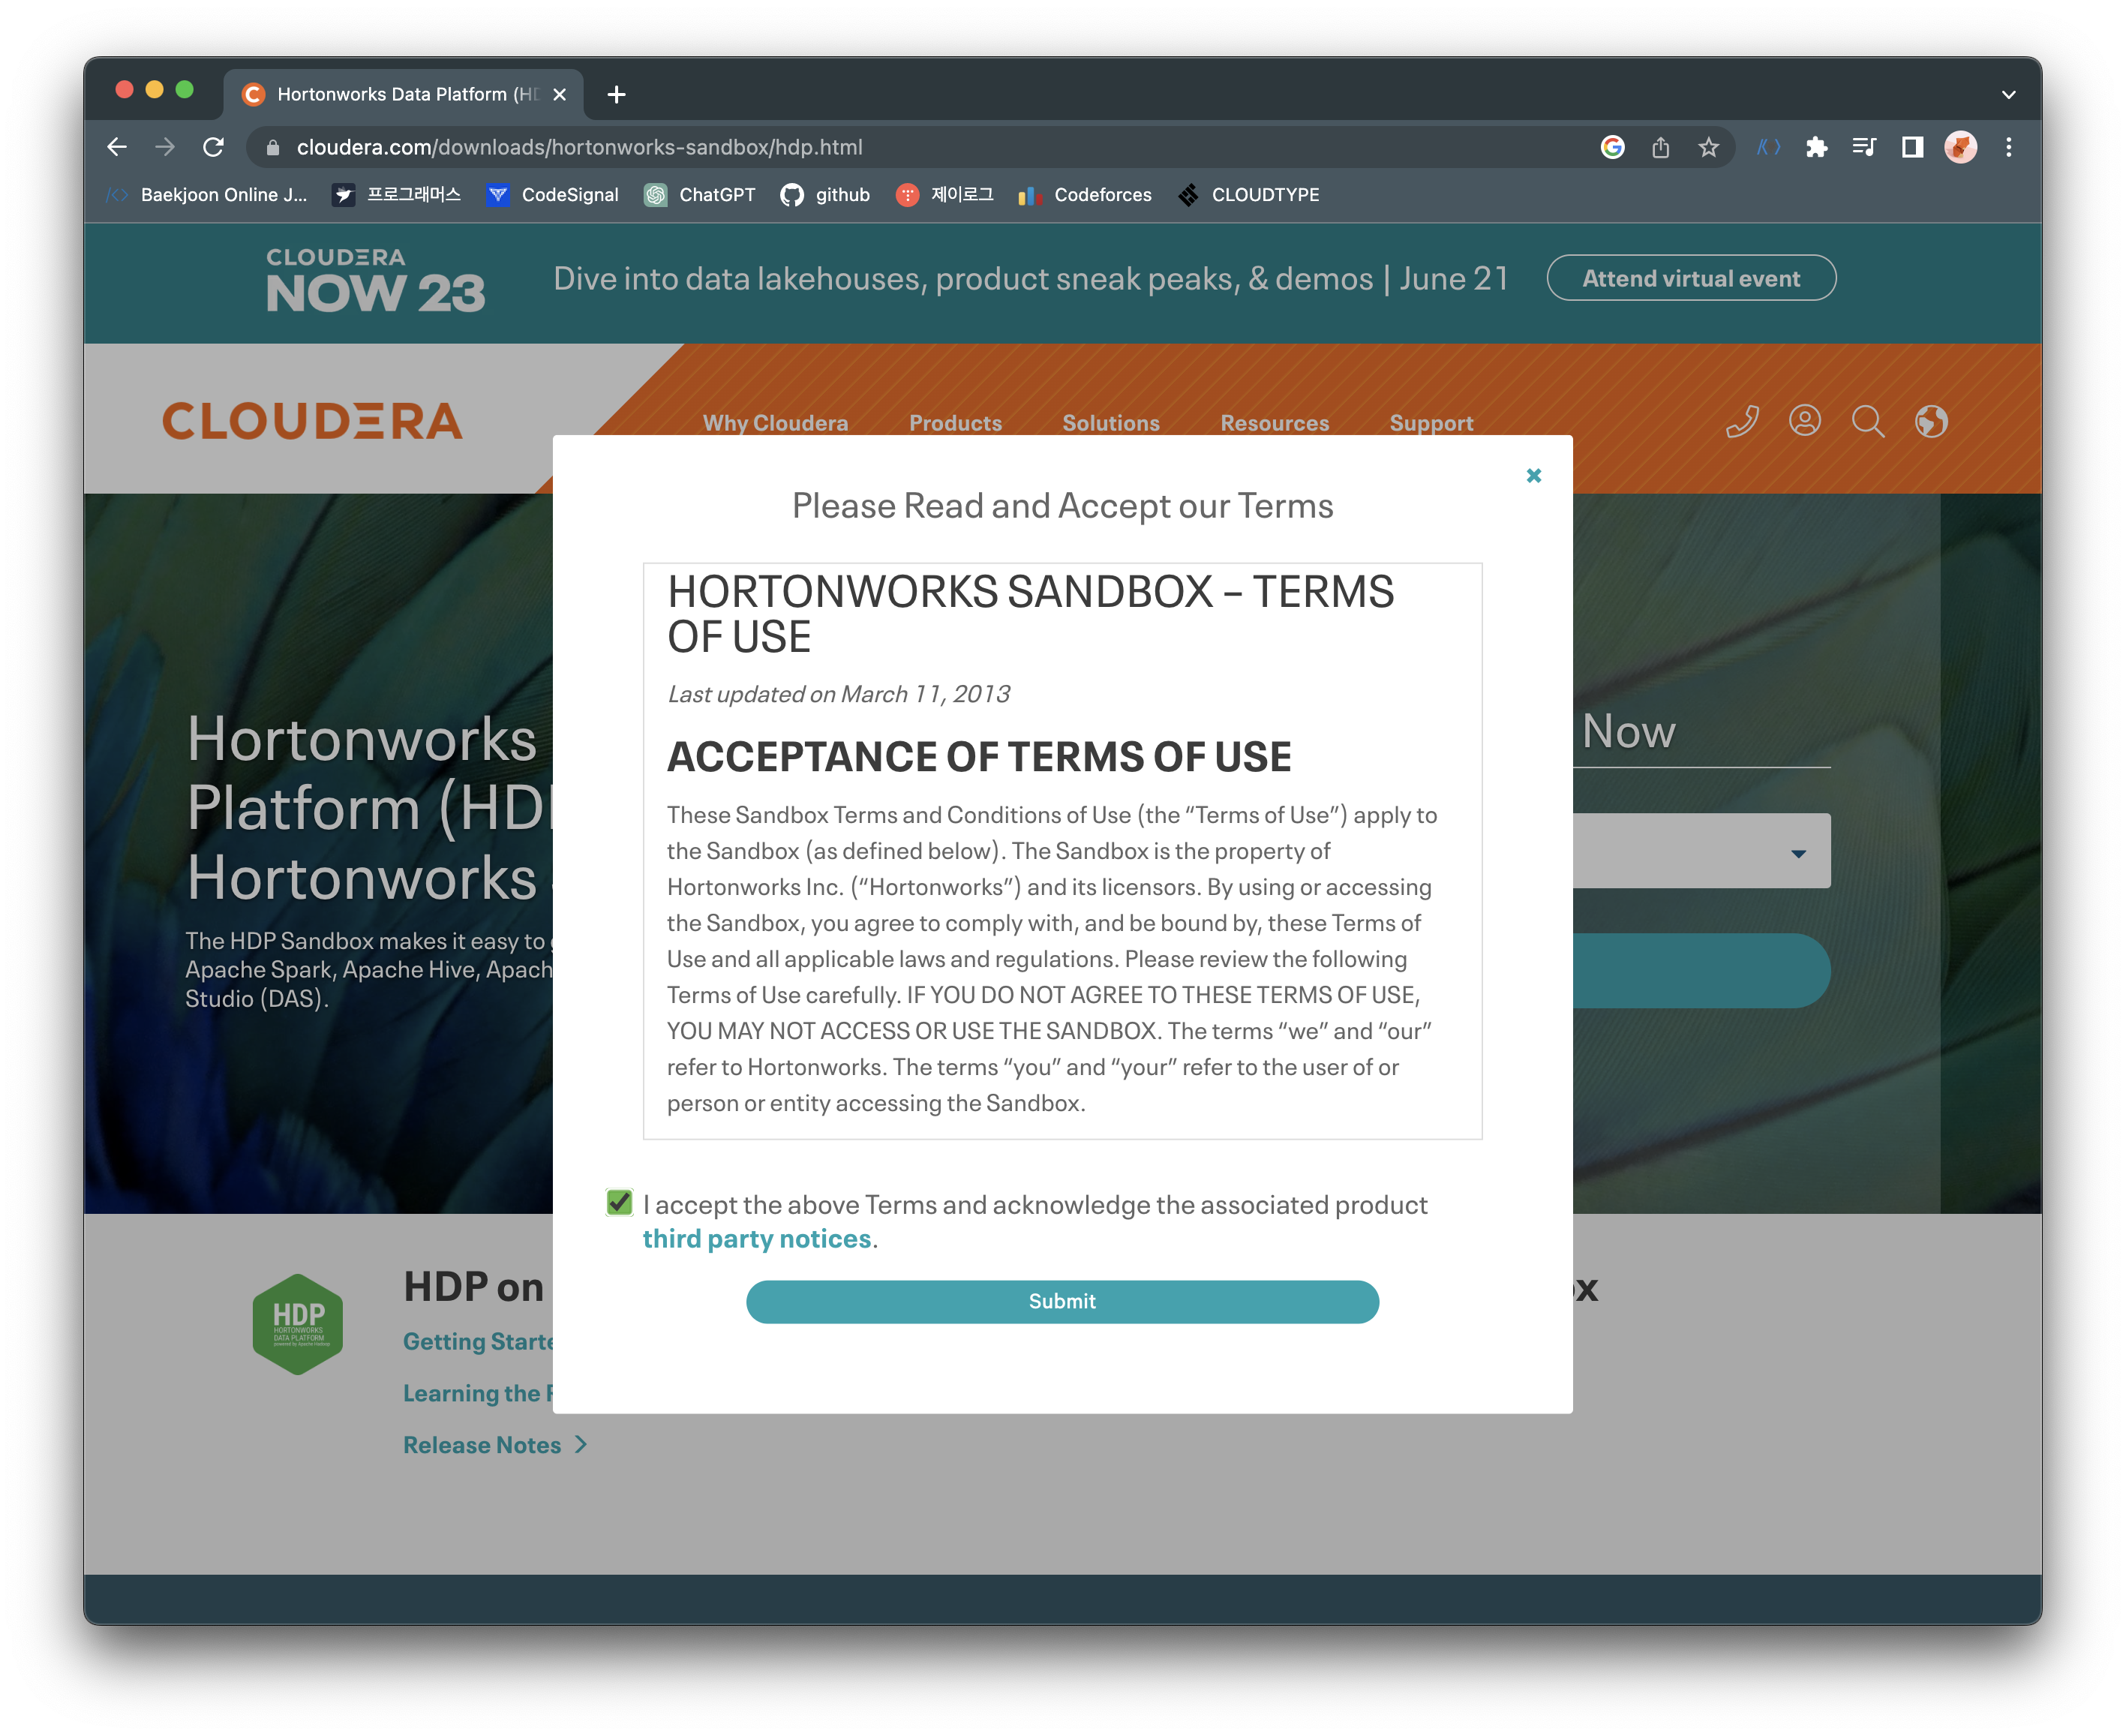Close the Hortonworks Data Platform tab
The image size is (2126, 1736).
tap(559, 94)
